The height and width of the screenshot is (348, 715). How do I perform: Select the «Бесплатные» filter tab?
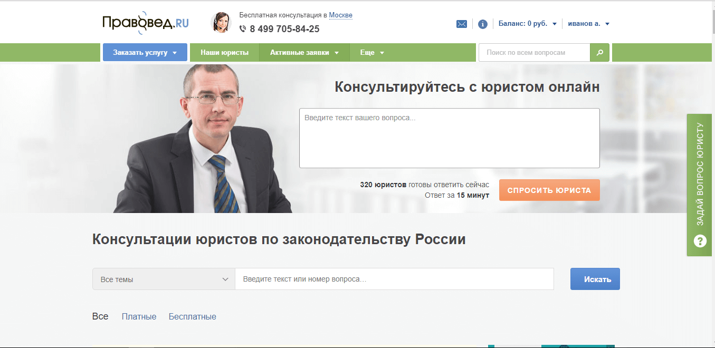click(192, 317)
